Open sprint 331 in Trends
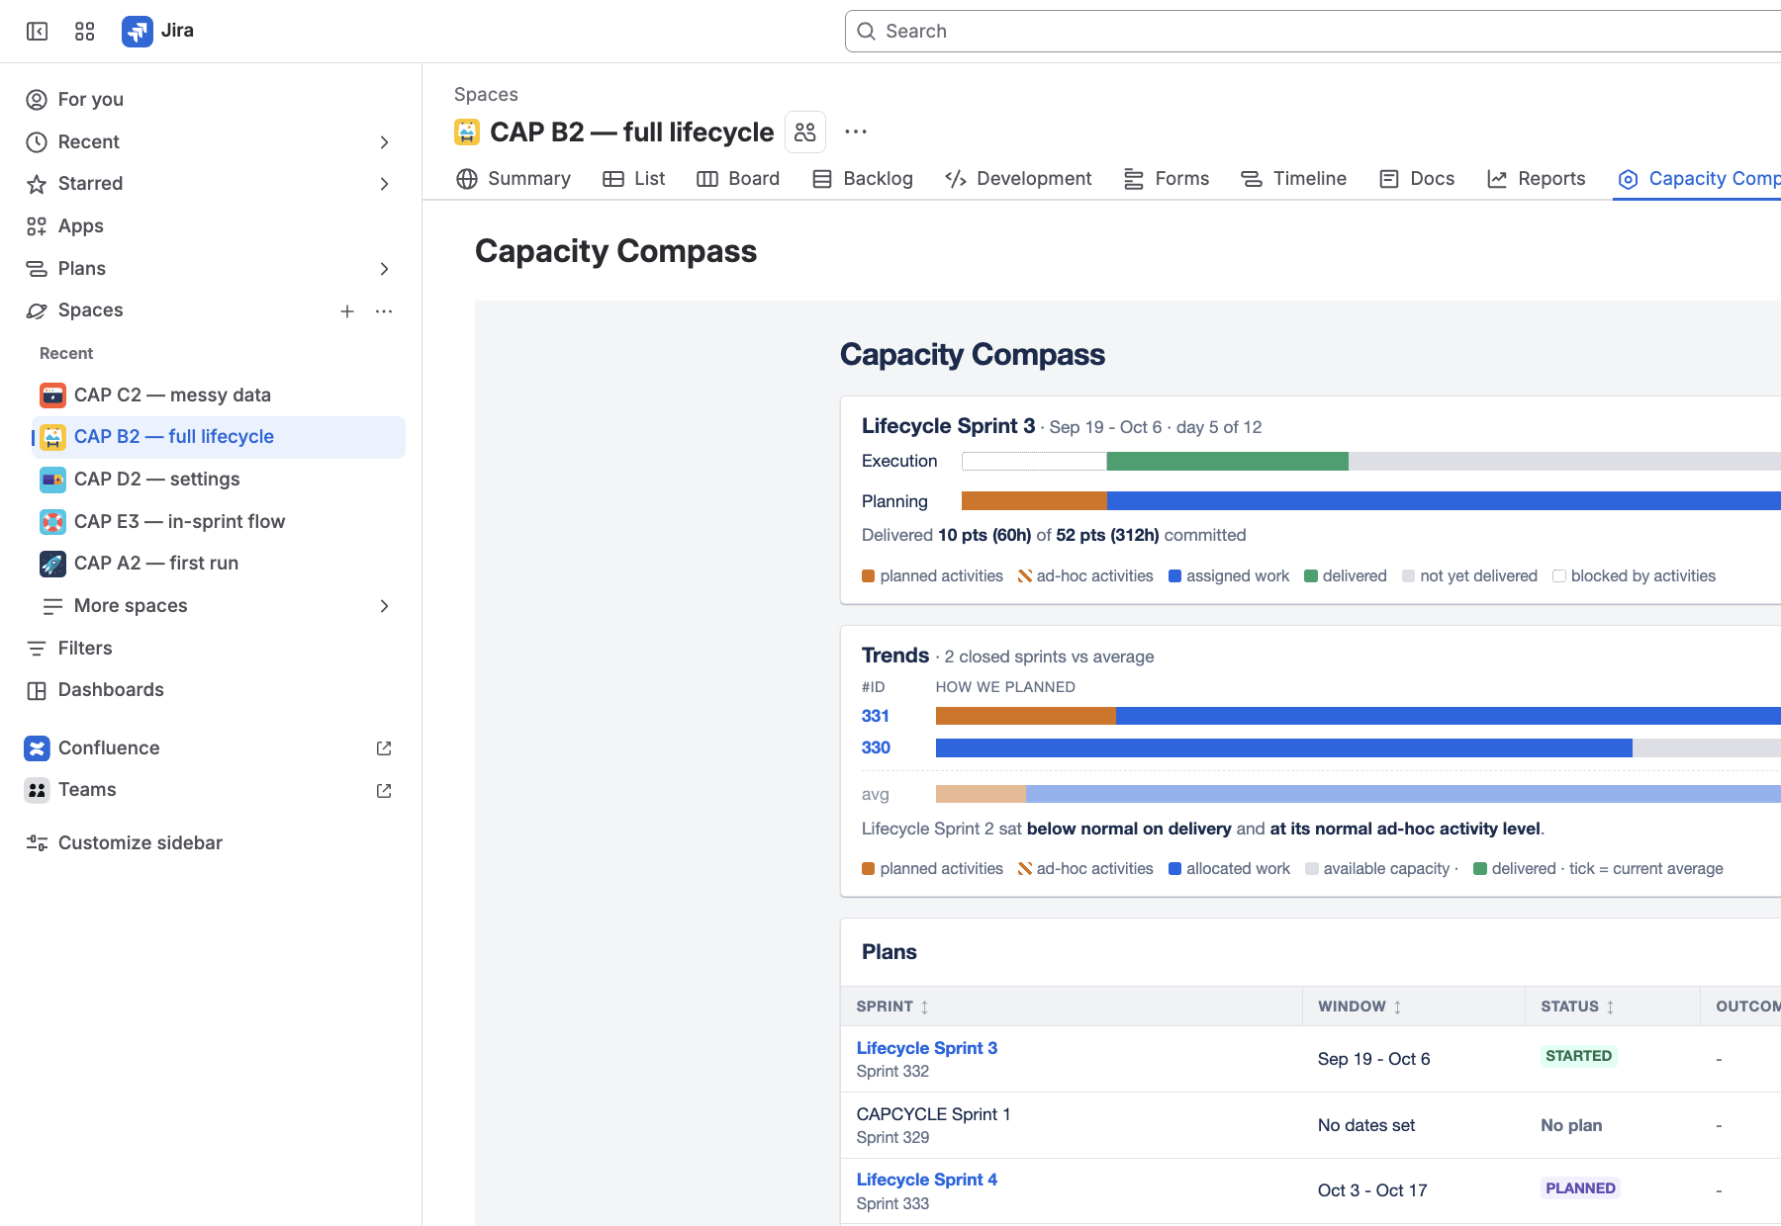1781x1226 pixels. [x=876, y=716]
